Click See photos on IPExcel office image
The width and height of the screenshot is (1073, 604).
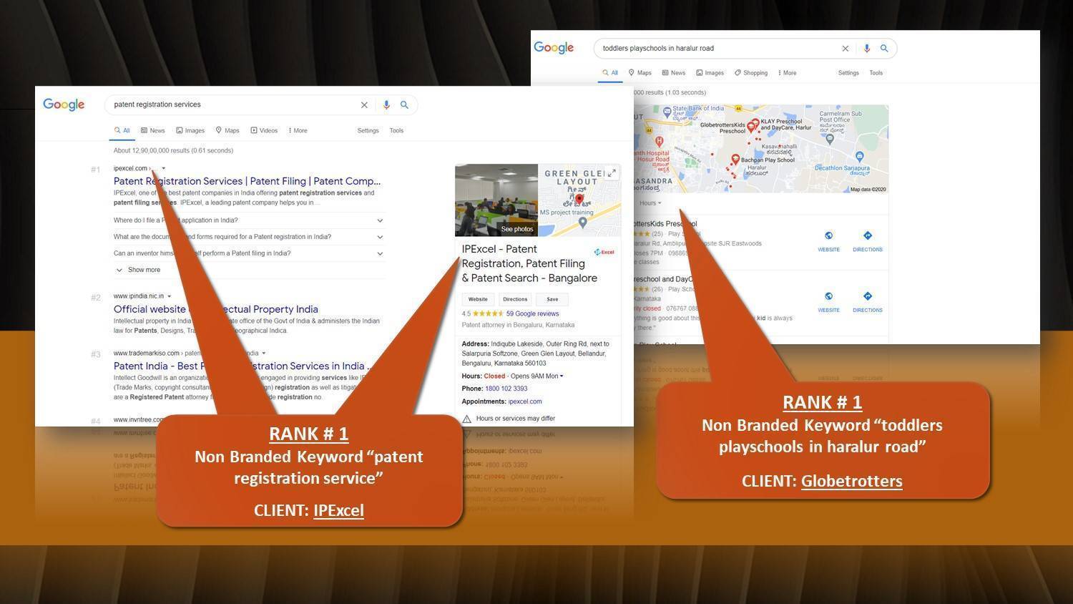[x=516, y=229]
